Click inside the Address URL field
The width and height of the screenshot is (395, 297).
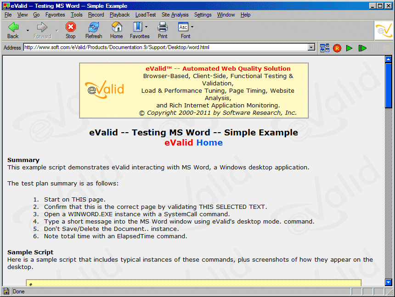[166, 47]
